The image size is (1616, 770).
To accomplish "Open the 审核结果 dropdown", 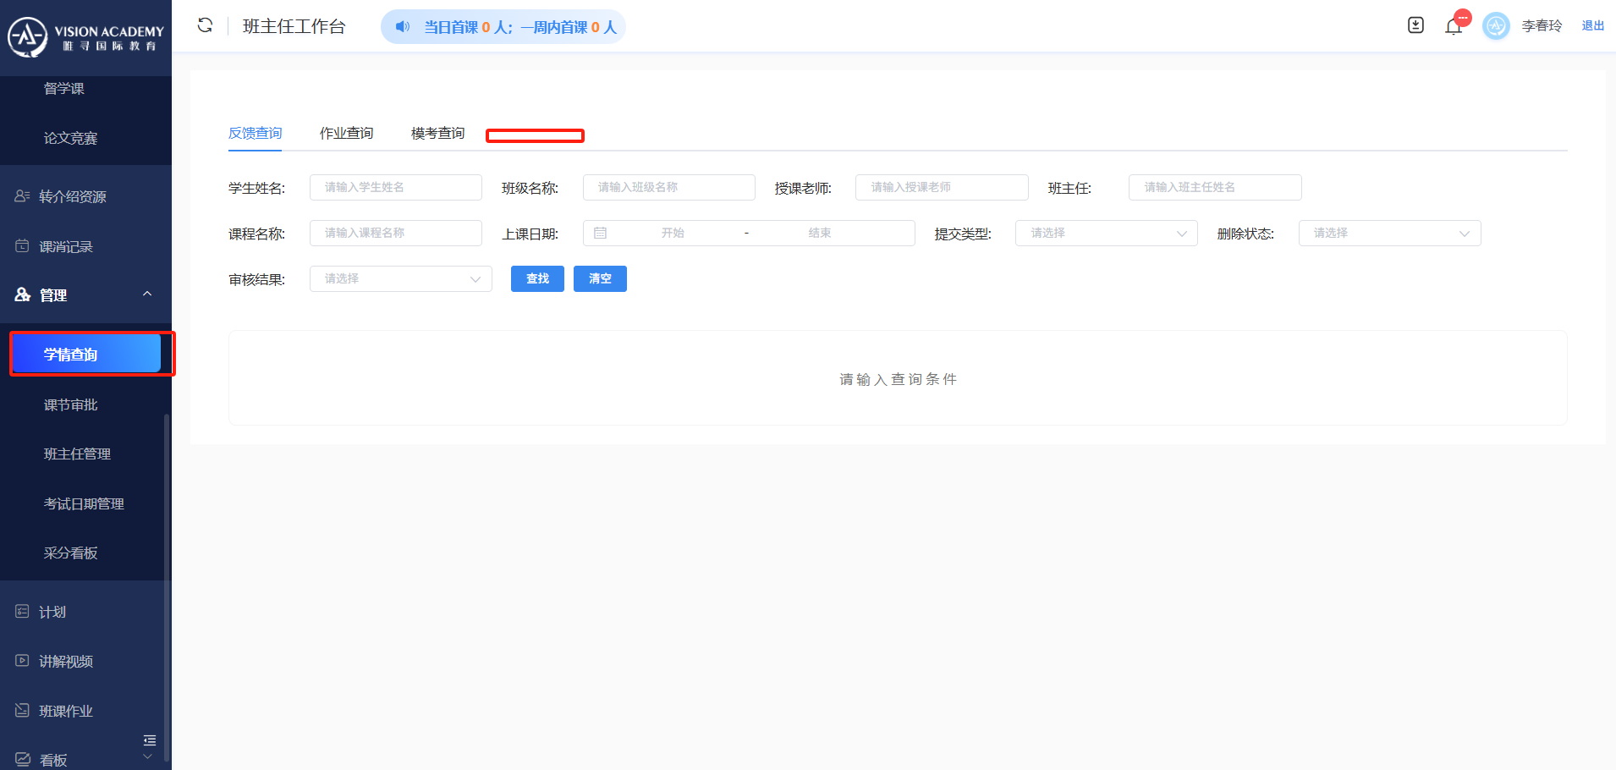I will (400, 279).
